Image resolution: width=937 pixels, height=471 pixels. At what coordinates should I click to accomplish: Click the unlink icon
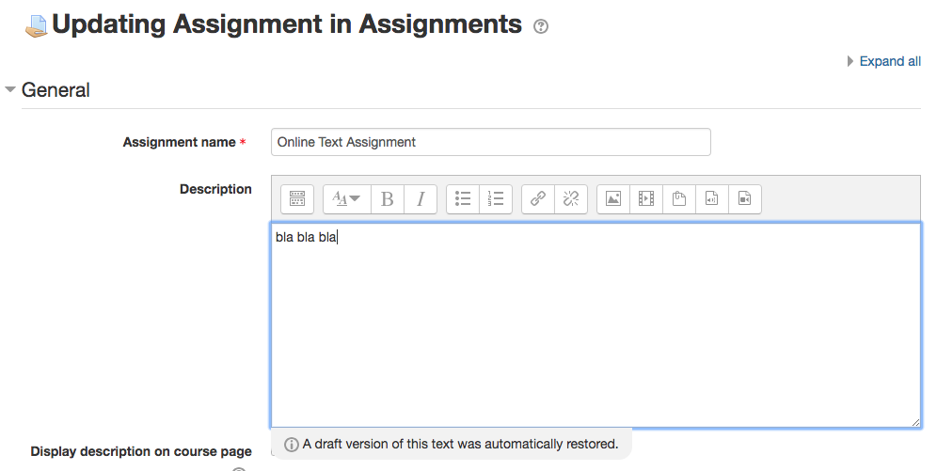pos(571,198)
